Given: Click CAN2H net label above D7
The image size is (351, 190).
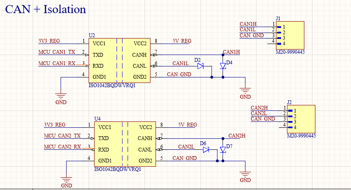Looking at the screenshot, I should coord(237,136).
